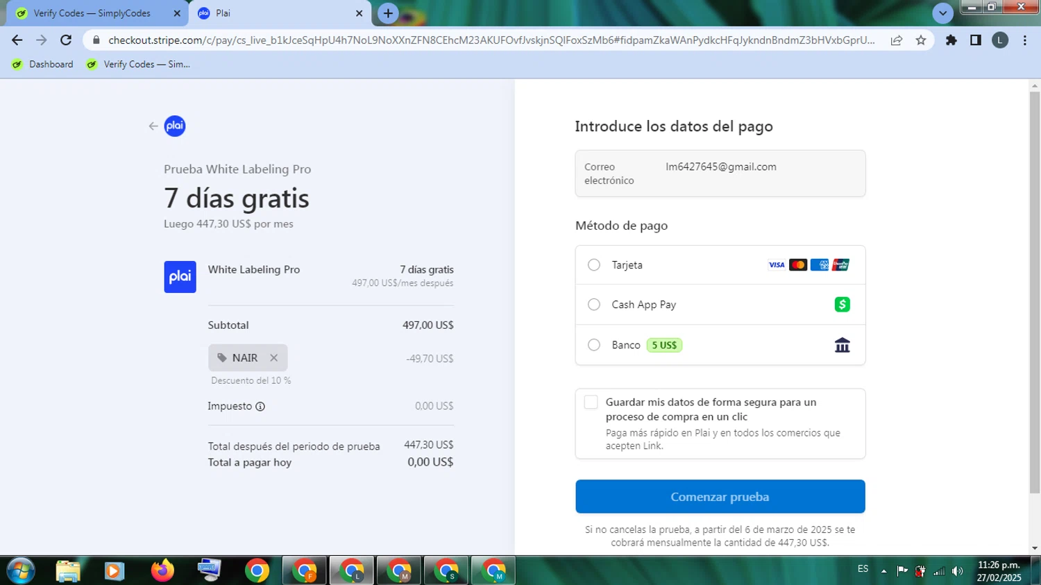Click the "Total a pagar hoy" label
This screenshot has height=585, width=1041.
pyautogui.click(x=250, y=463)
